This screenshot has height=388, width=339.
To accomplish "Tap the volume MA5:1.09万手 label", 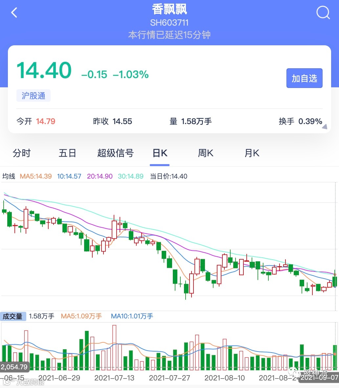I will tap(81, 316).
